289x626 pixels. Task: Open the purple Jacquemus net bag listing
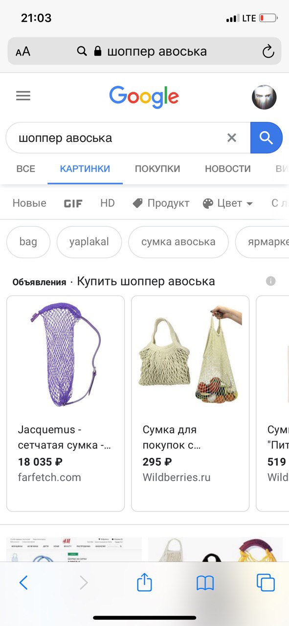[x=66, y=403]
